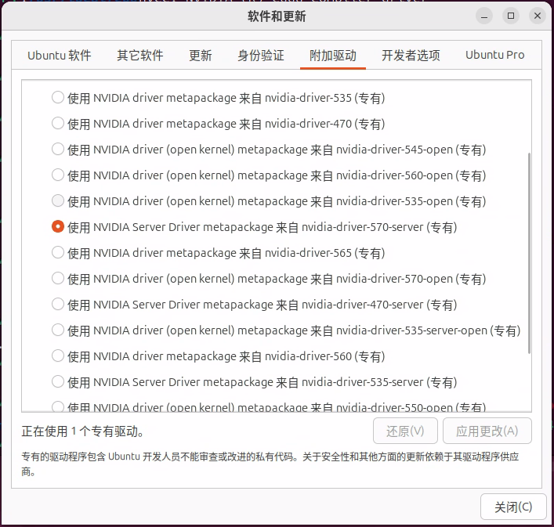Image resolution: width=554 pixels, height=527 pixels.
Task: Click the 专有的驱动程序 description paragraph
Action: [270, 464]
